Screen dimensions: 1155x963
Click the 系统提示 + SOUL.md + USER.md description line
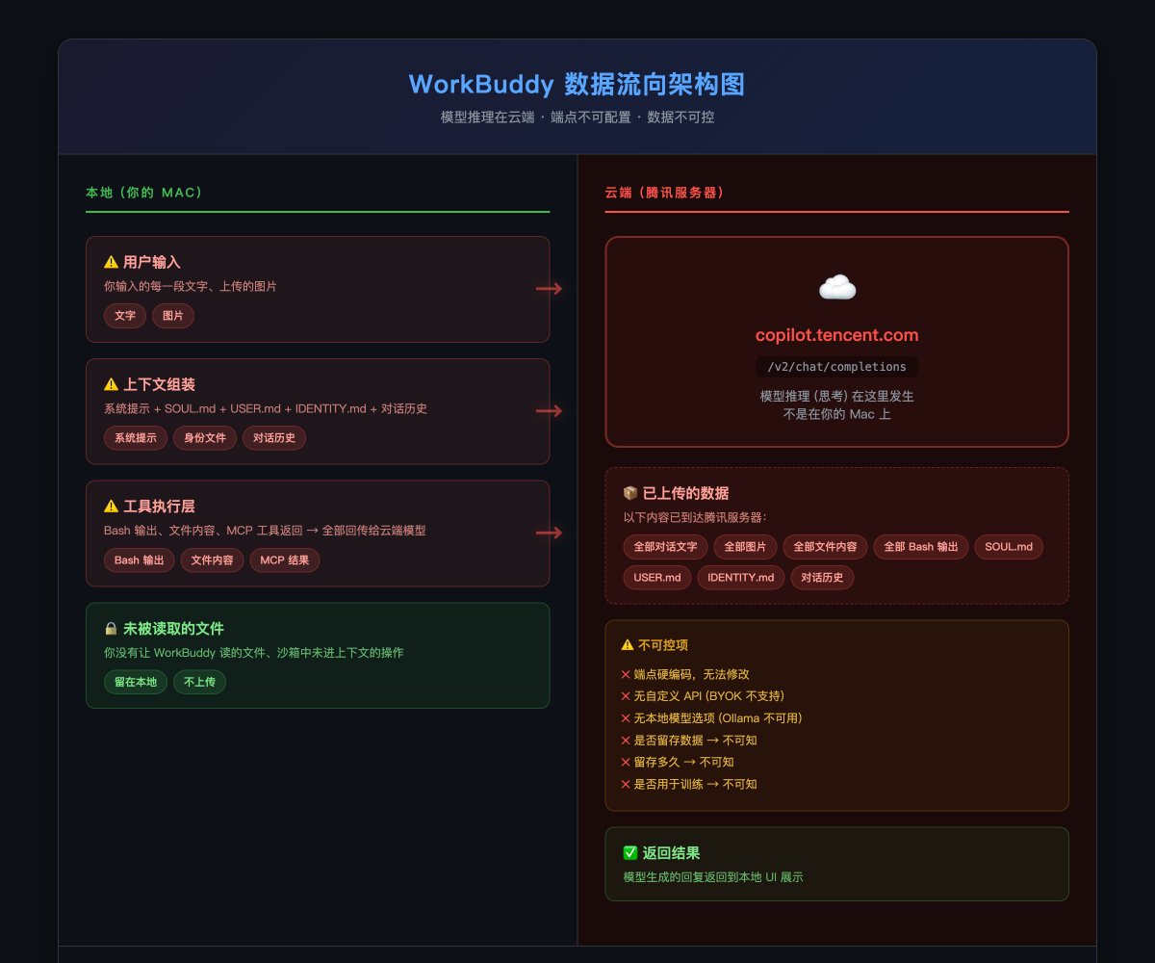click(x=266, y=408)
